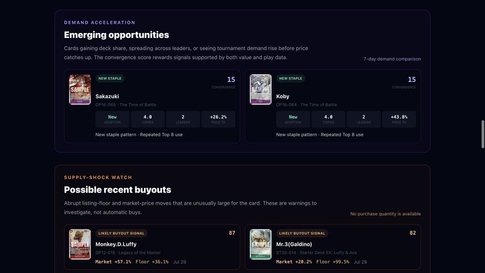The width and height of the screenshot is (485, 273).
Task: Click 'No purchase quantity is available' note
Action: [385, 214]
